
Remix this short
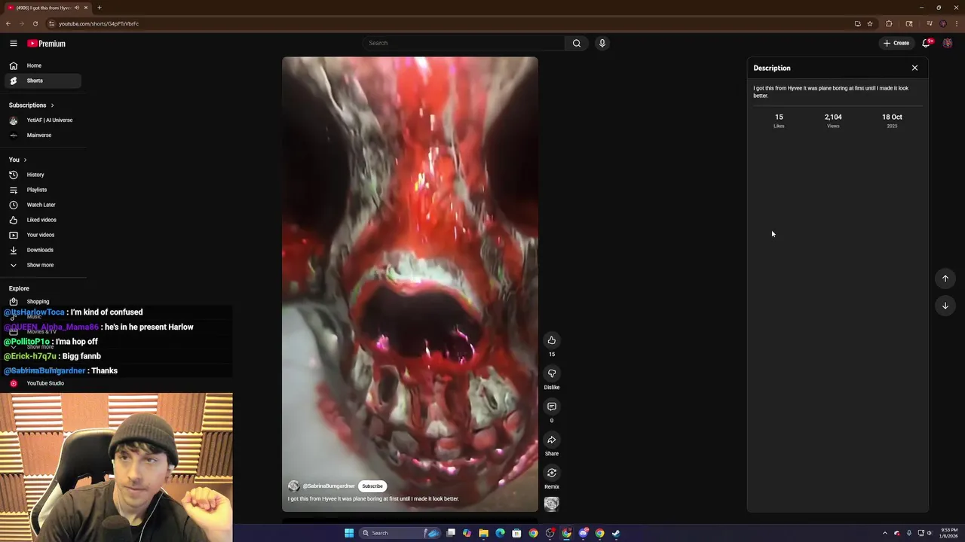coord(552,473)
